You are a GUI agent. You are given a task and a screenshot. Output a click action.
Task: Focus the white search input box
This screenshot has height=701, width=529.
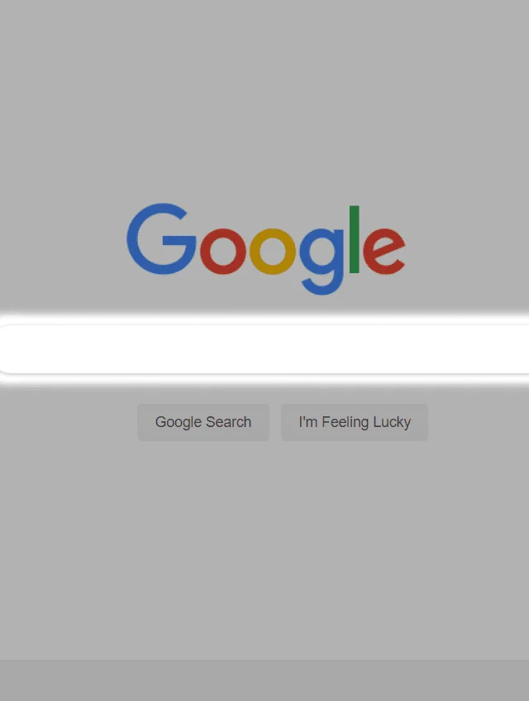coord(264,349)
